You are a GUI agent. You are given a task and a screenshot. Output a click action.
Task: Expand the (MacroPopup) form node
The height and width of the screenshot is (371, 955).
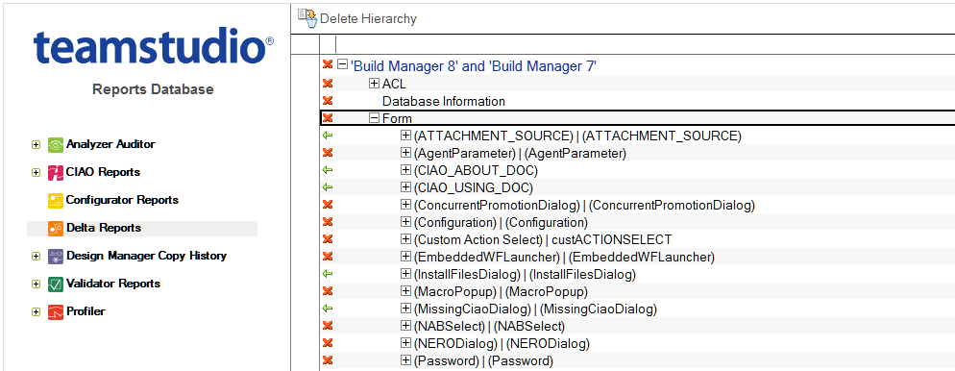point(405,291)
